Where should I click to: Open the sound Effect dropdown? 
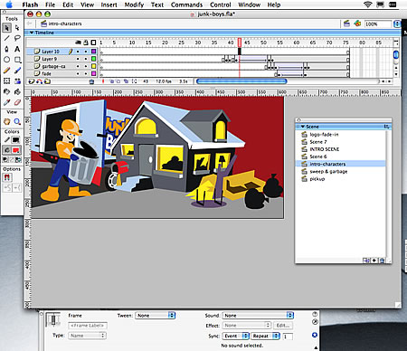coord(247,326)
